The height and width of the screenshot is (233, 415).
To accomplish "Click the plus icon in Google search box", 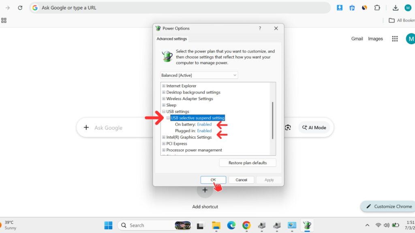I will [86, 127].
